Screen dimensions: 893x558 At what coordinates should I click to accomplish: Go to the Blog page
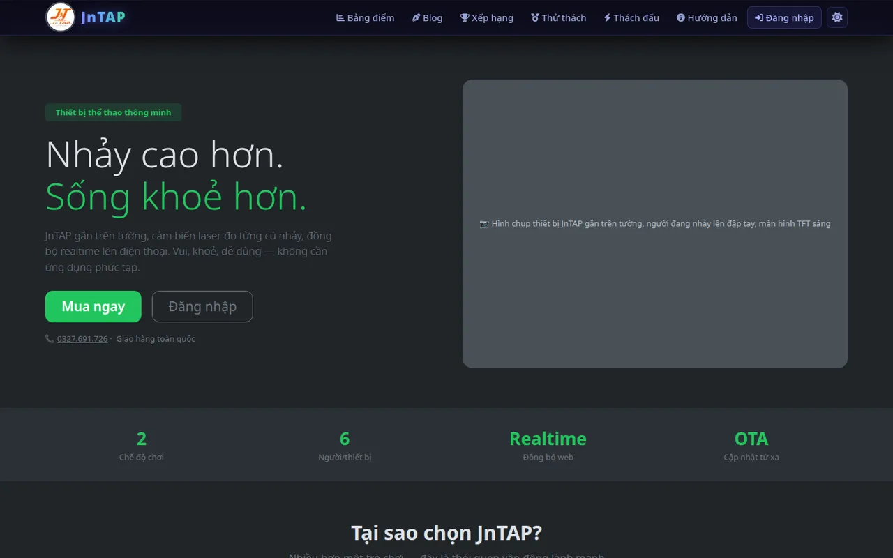tap(427, 18)
